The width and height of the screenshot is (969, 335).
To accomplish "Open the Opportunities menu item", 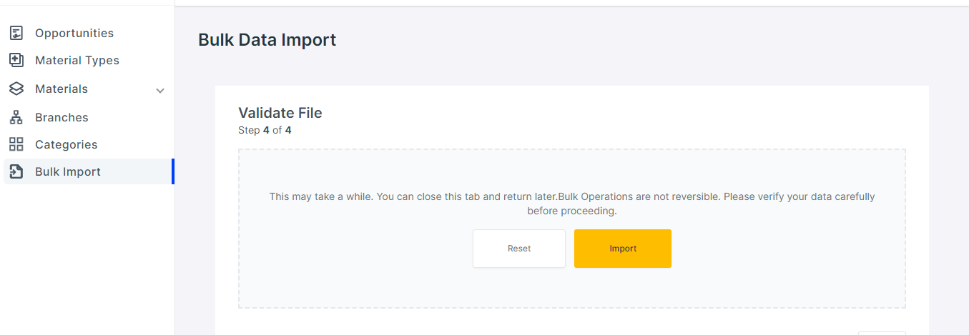I will (x=74, y=33).
